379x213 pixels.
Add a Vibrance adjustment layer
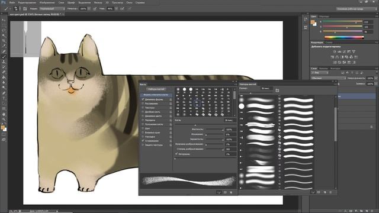coord(354,51)
